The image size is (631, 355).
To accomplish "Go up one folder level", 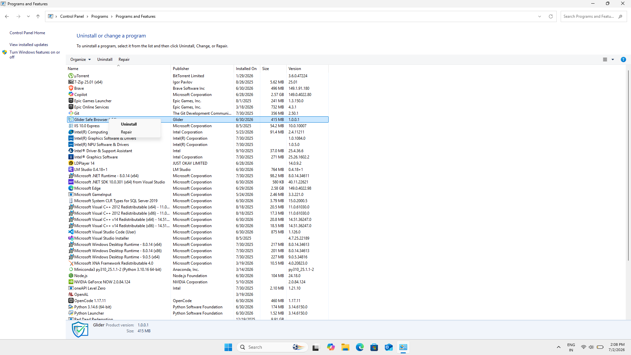I will [x=38, y=16].
